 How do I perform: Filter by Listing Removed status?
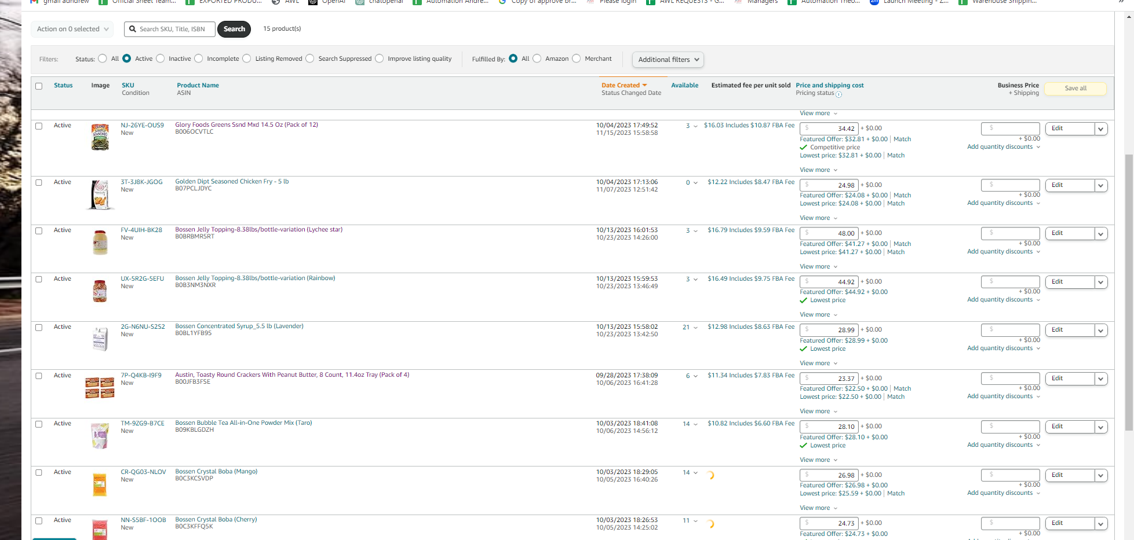tap(247, 58)
